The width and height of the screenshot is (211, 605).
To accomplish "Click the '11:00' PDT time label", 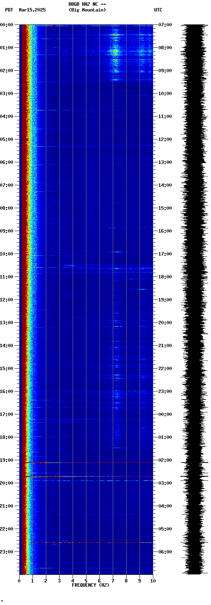I will 6,277.
